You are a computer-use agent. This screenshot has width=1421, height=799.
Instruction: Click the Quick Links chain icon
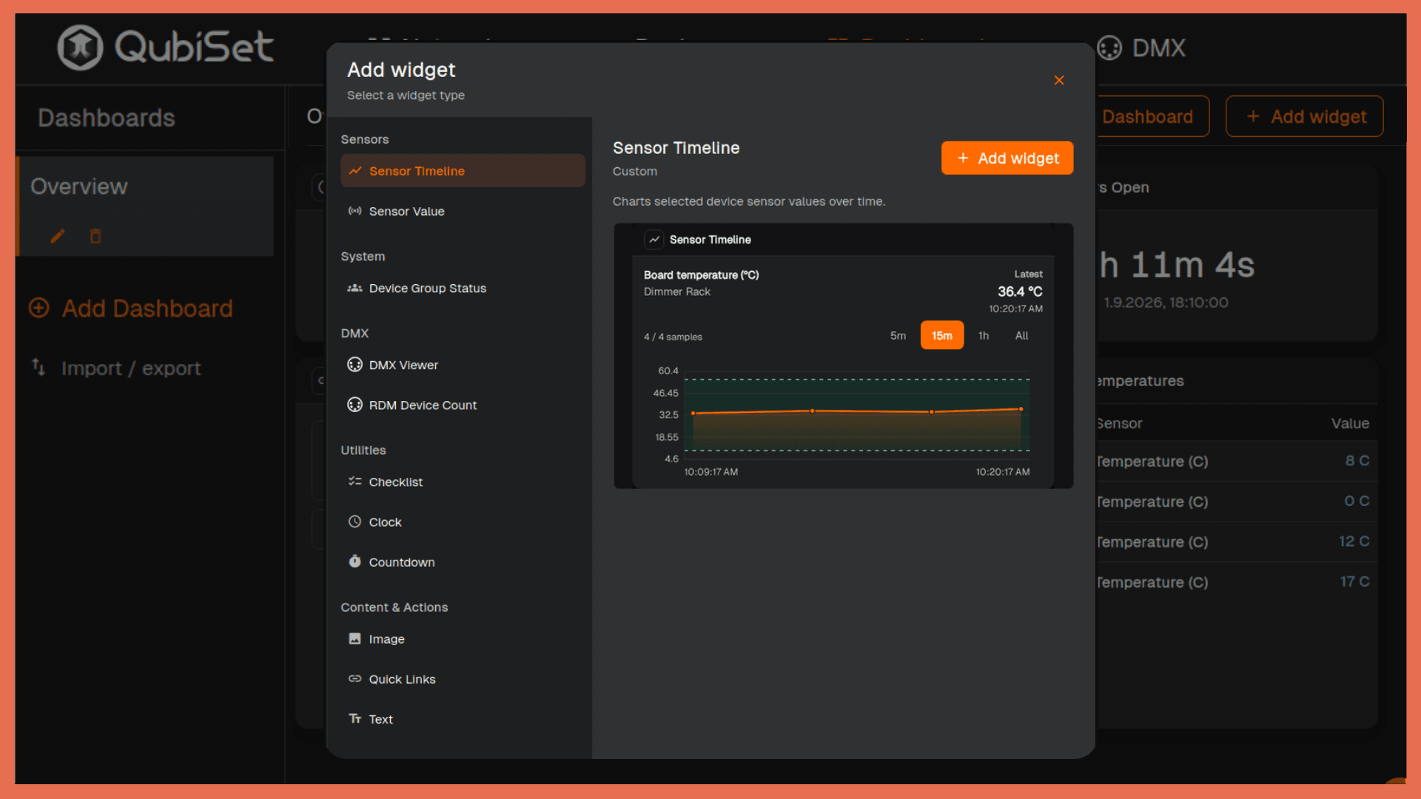[x=355, y=678]
